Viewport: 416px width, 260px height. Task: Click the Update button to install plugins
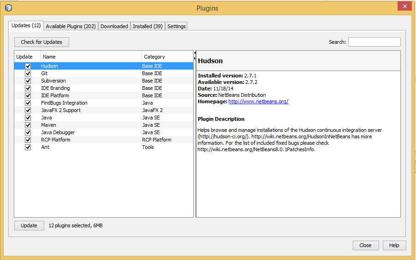tap(29, 225)
